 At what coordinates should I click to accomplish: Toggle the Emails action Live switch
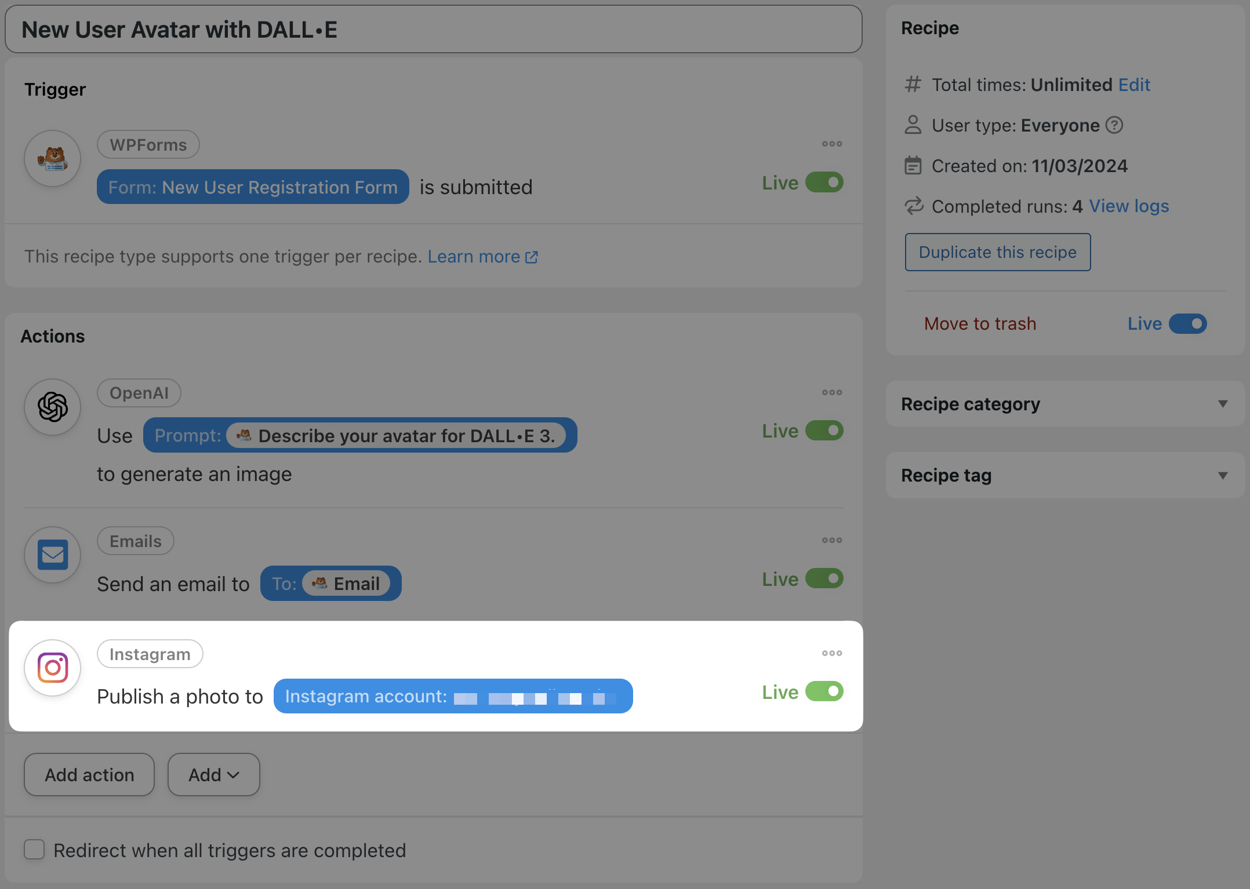tap(824, 578)
